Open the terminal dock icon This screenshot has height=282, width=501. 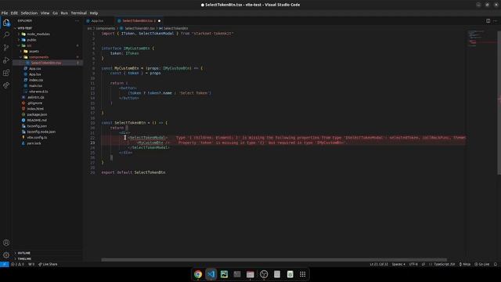[237, 274]
